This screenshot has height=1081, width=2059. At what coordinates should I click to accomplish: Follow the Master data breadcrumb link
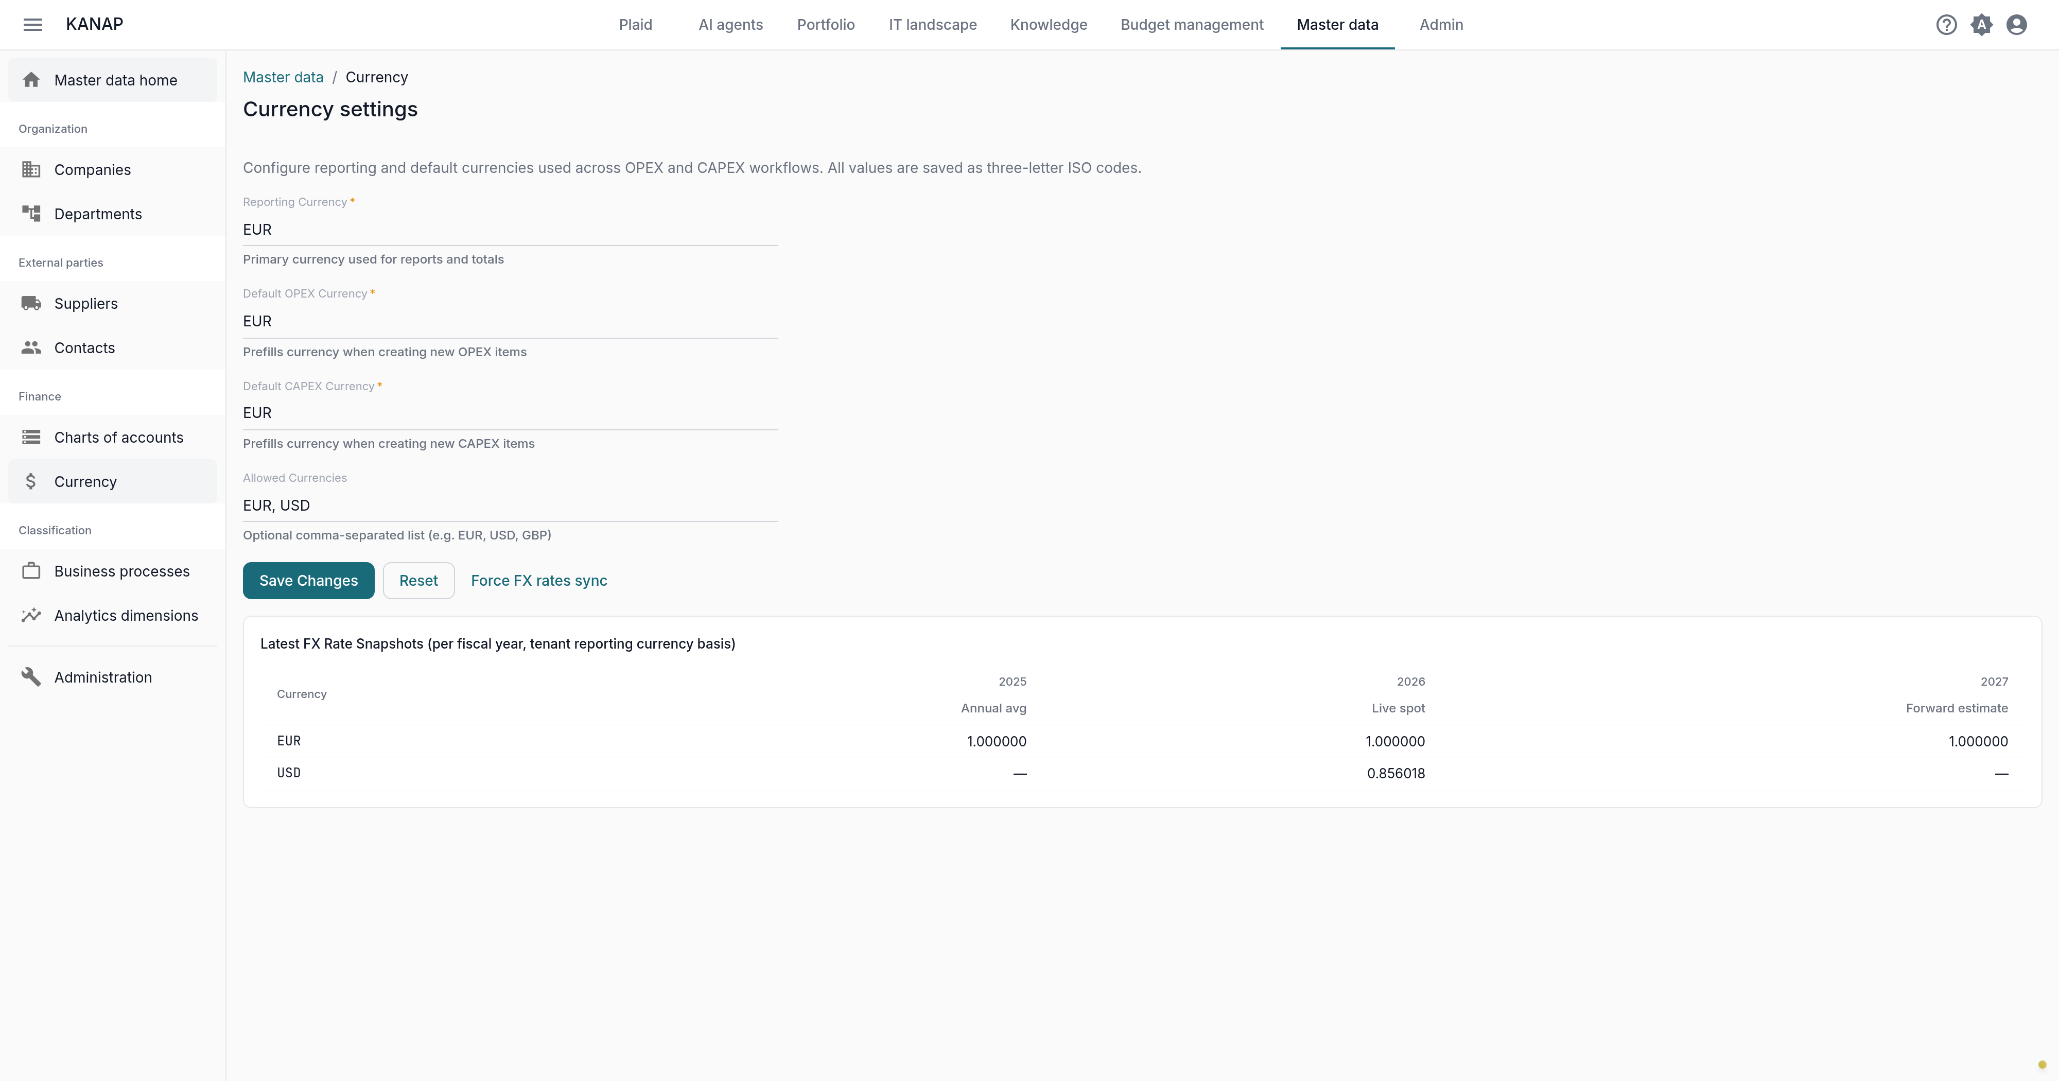[x=283, y=77]
